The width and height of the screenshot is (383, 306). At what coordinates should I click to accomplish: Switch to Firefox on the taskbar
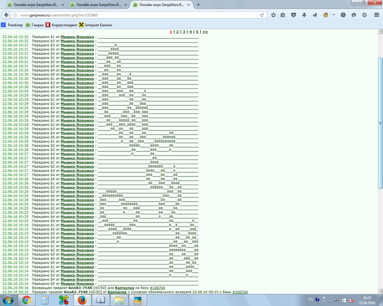click(x=82, y=300)
